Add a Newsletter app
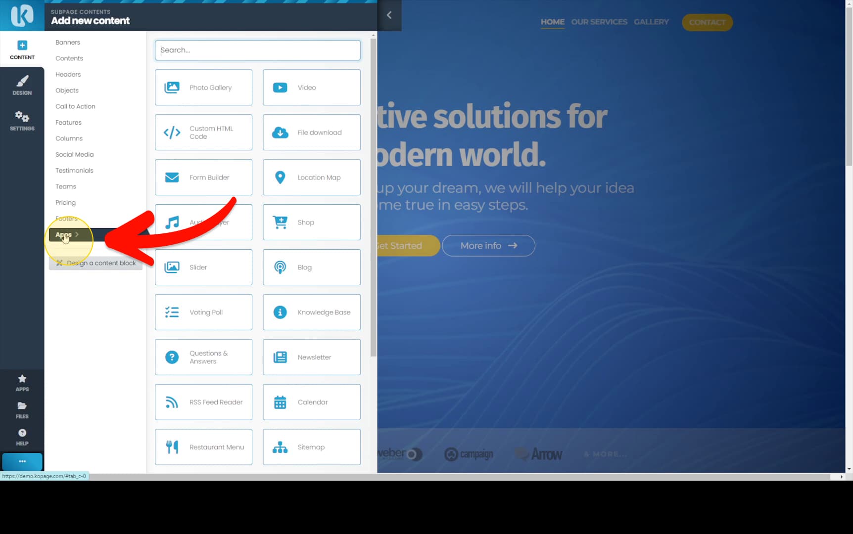Image resolution: width=853 pixels, height=534 pixels. (312, 357)
